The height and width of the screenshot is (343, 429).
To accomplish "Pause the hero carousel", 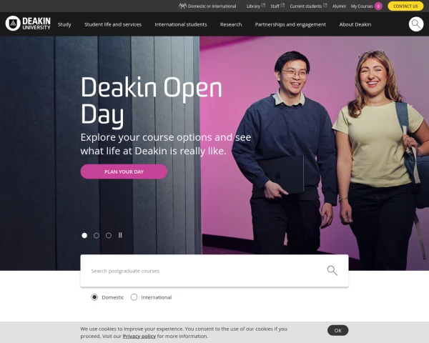I will (120, 235).
